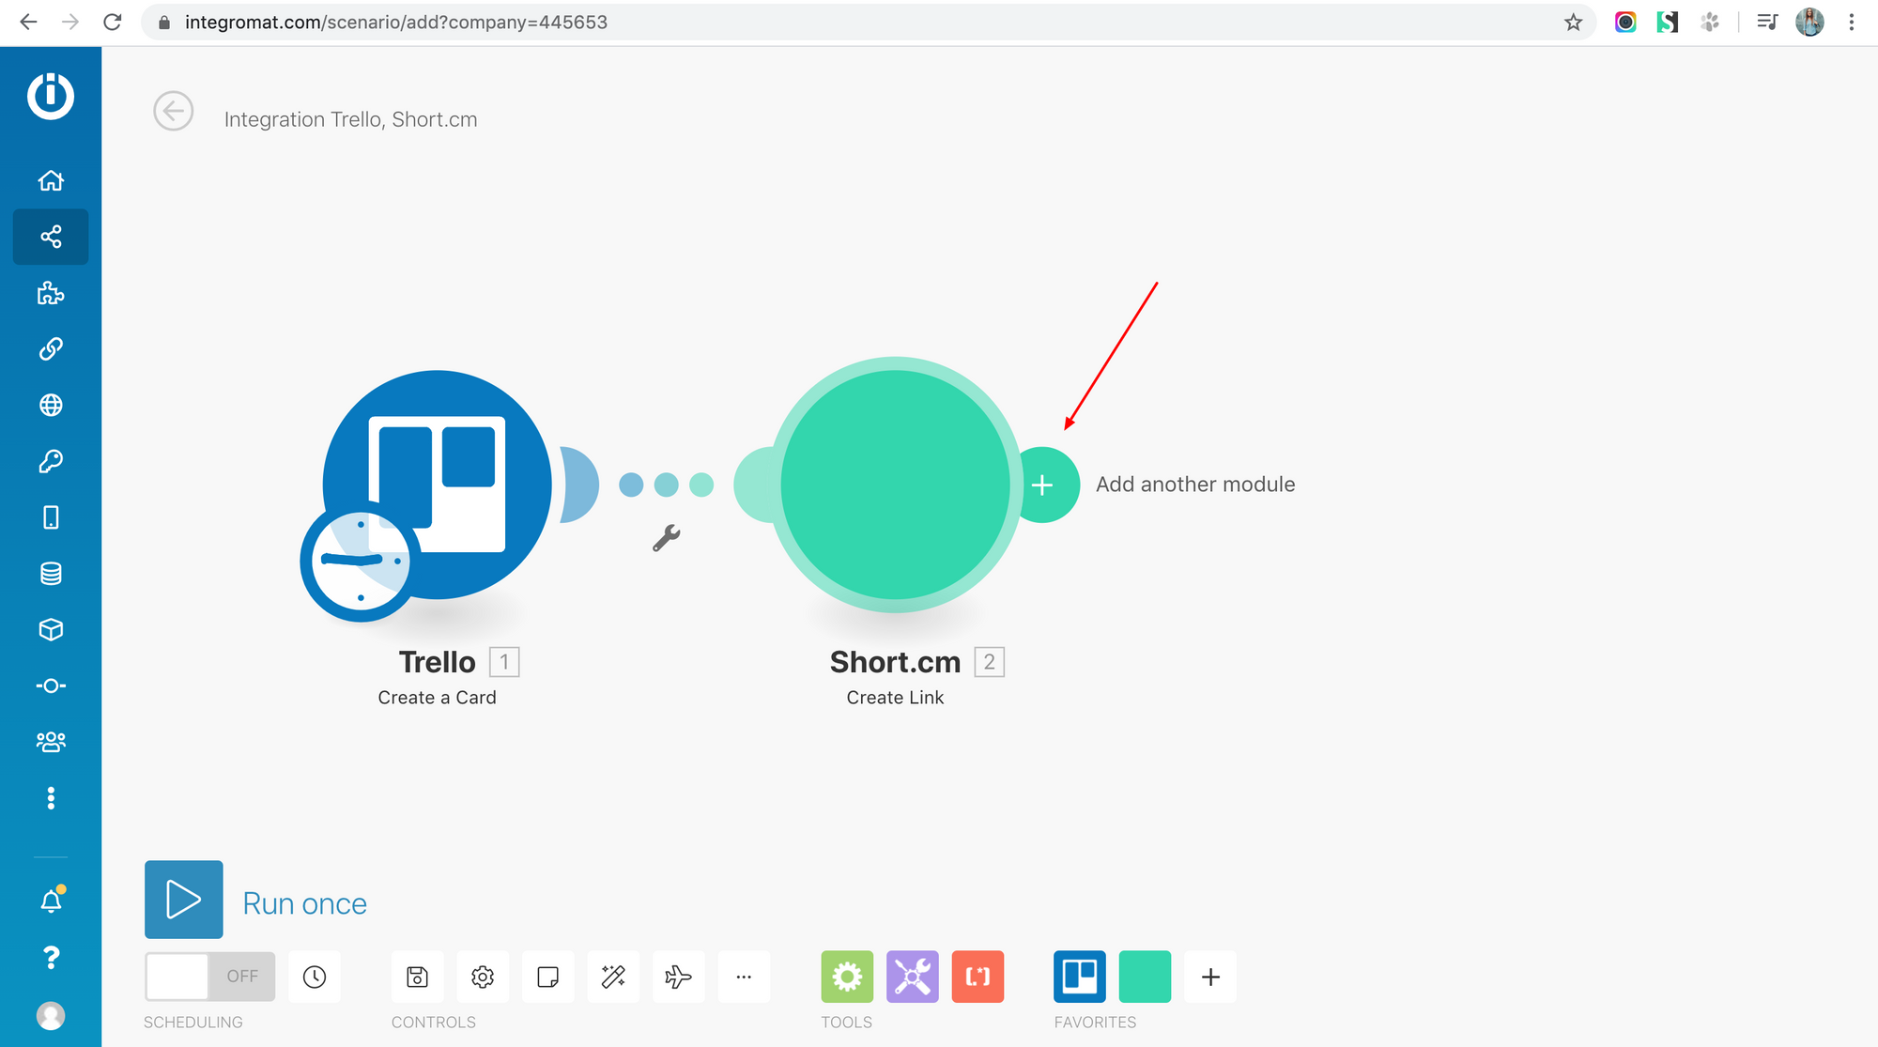Go to Scenarios in the sidebar

[51, 237]
